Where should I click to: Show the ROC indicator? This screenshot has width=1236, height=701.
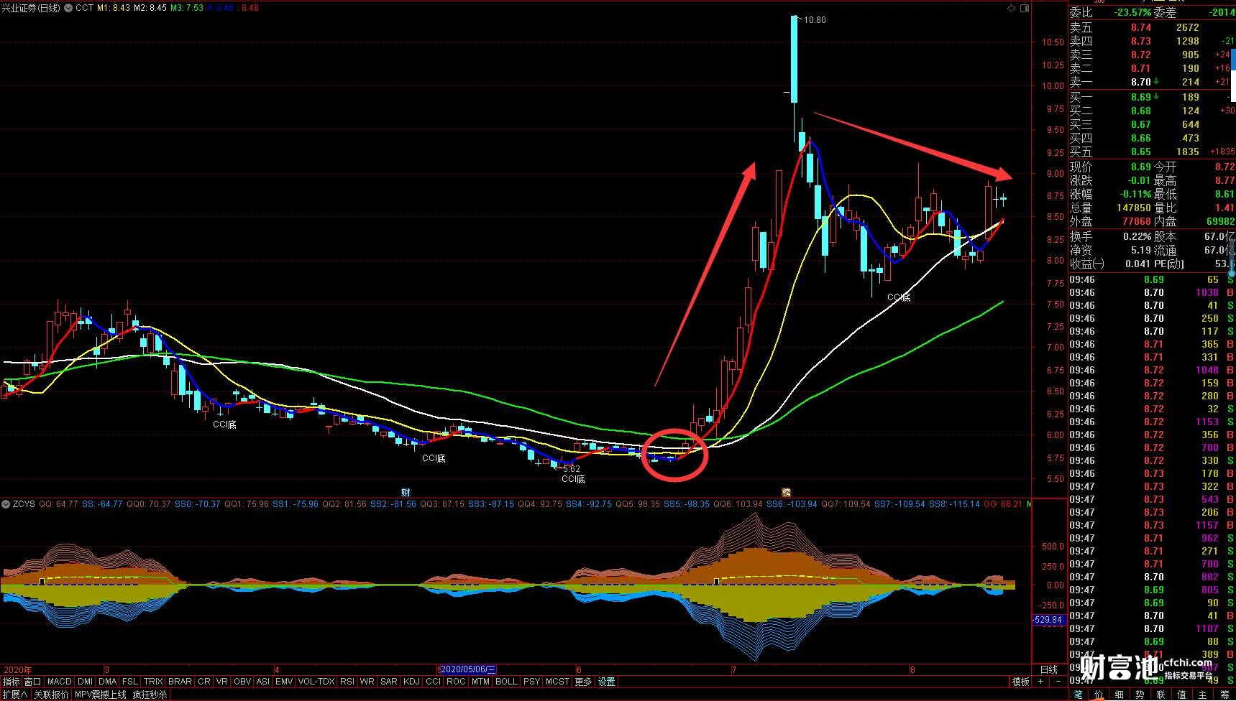456,682
